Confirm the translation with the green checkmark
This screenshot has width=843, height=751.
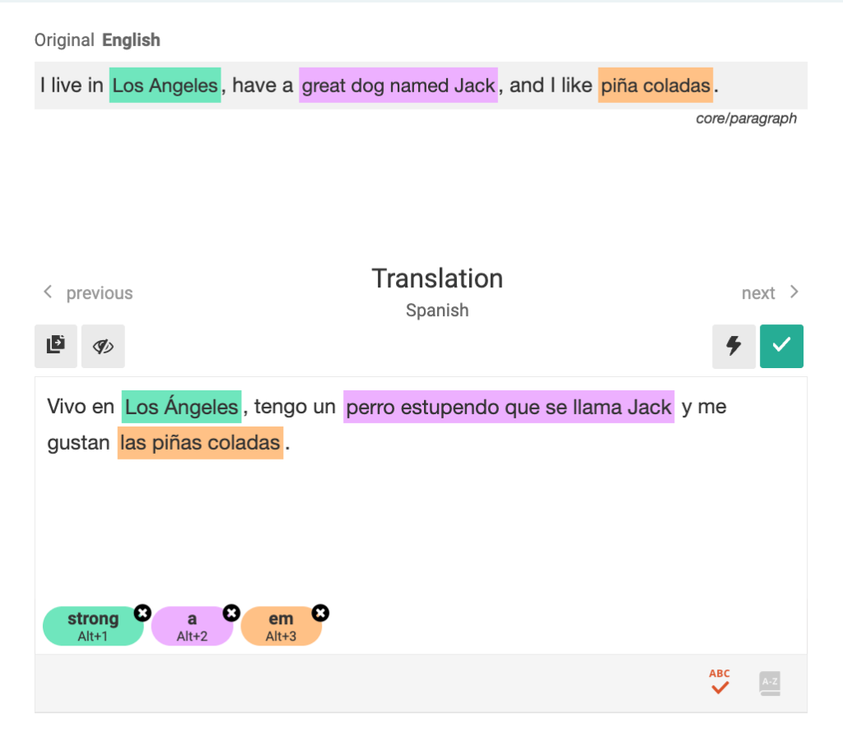(x=781, y=346)
